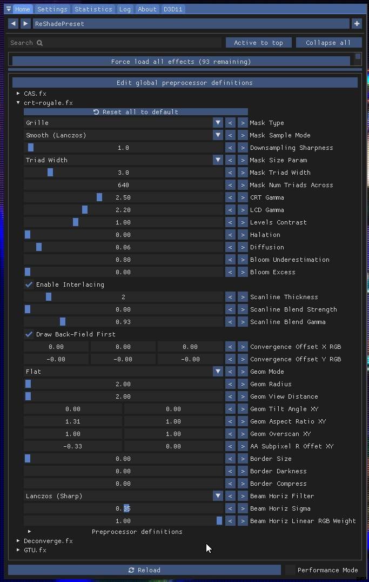
Task: Click the Levels Contrast slider
Action: [123, 222]
